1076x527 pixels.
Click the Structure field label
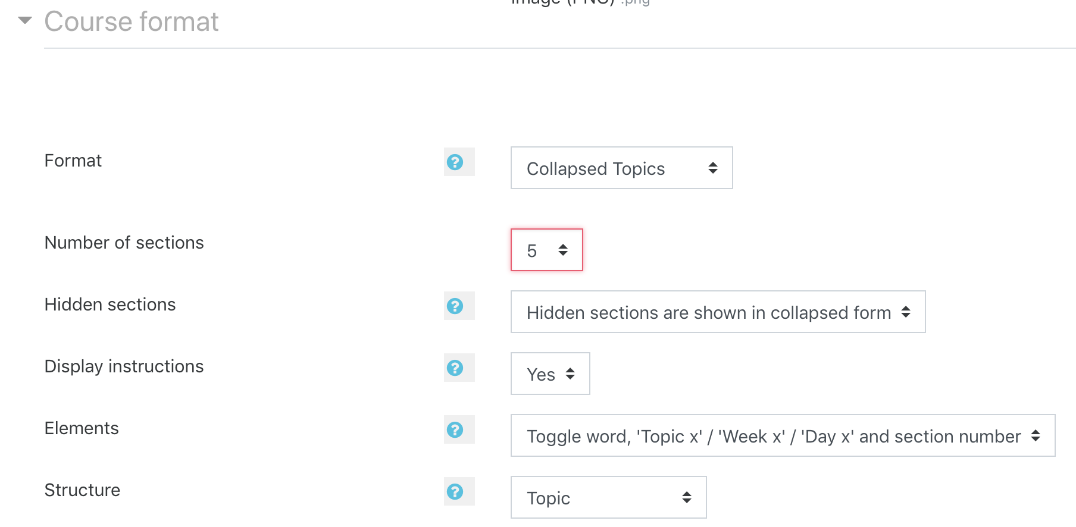[x=82, y=490]
